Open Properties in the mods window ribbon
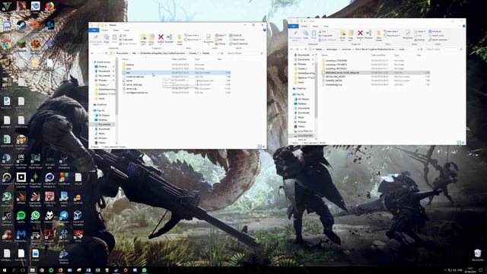Screen dimensions: 487x274 pos(408,35)
